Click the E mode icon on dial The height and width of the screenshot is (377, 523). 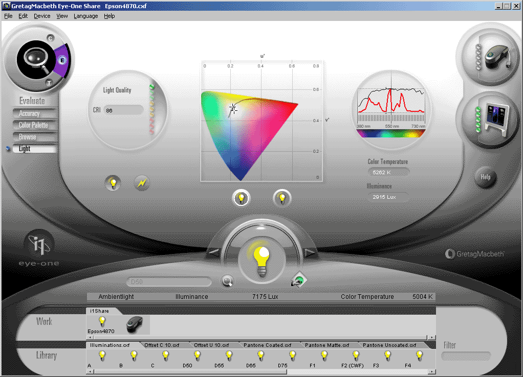click(x=62, y=60)
